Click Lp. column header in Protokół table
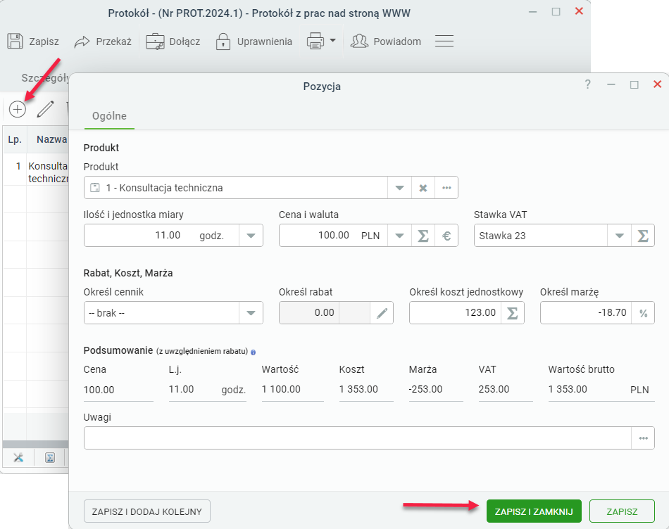 15,139
